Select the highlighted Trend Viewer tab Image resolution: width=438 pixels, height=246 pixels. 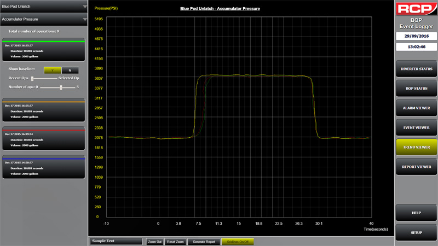416,148
